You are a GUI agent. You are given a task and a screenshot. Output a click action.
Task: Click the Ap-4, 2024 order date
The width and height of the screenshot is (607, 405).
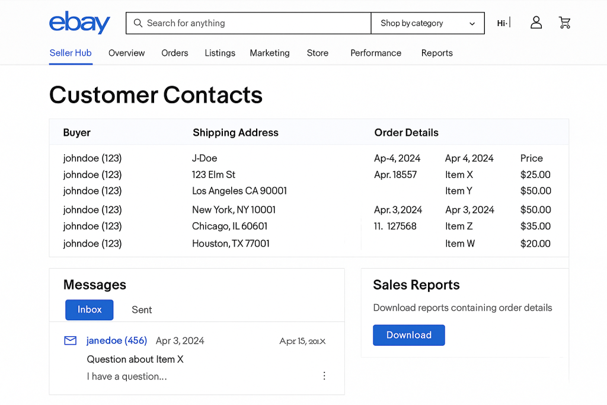coord(397,158)
